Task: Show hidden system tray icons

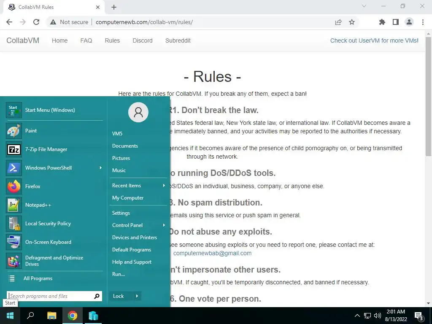Action: [357, 316]
